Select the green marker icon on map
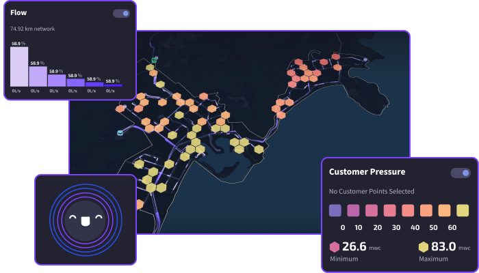Image resolution: width=479 pixels, height=273 pixels. [x=155, y=60]
